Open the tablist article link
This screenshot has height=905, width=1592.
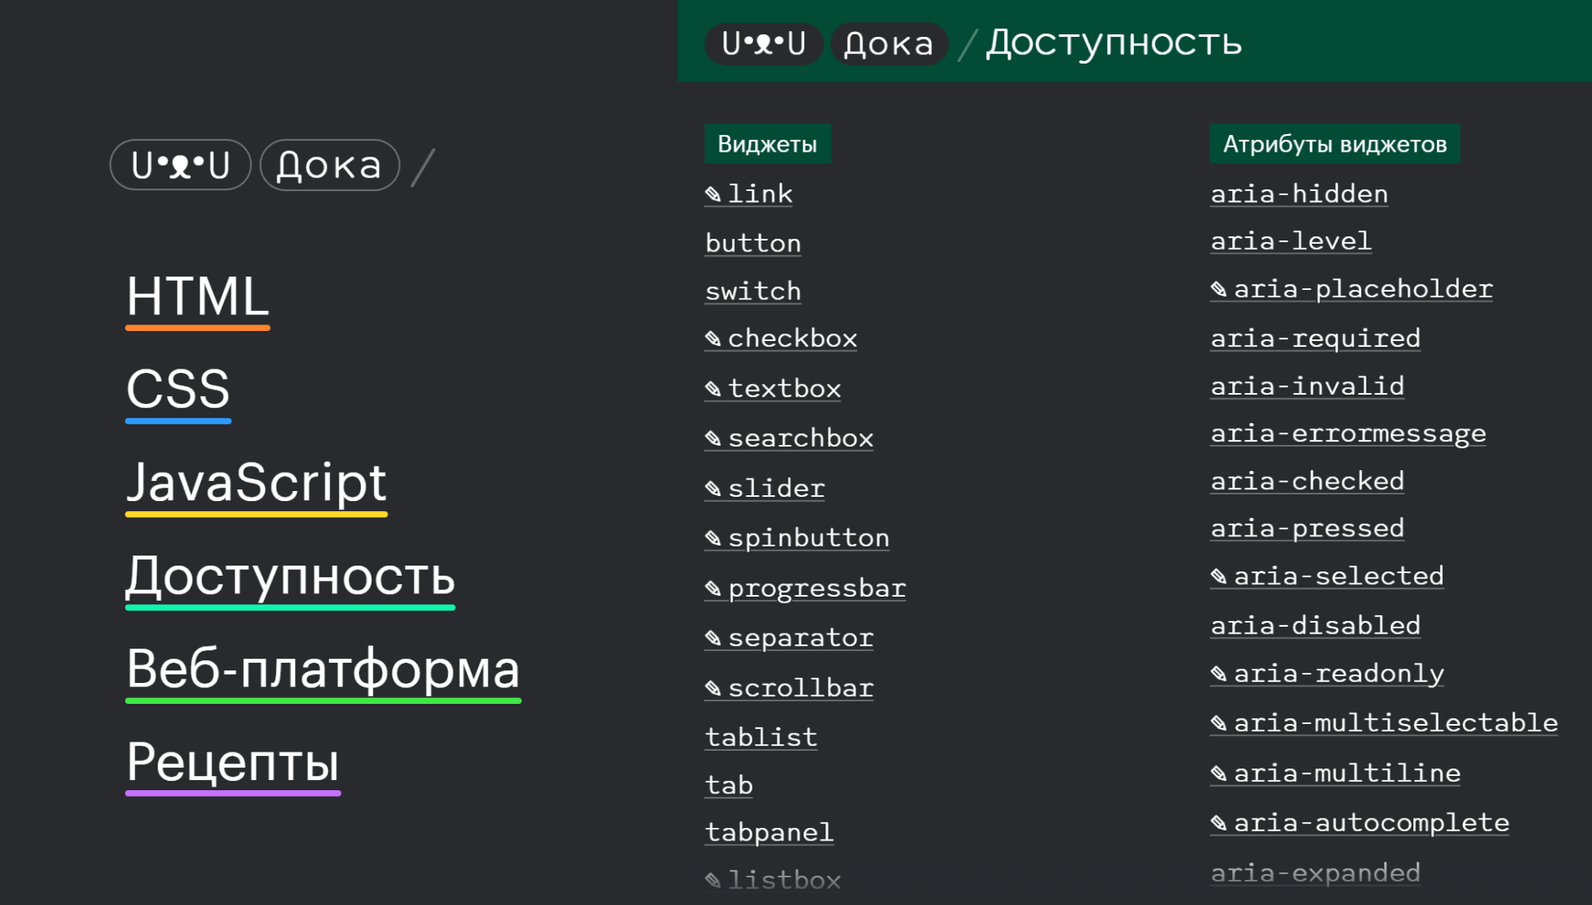pos(761,737)
